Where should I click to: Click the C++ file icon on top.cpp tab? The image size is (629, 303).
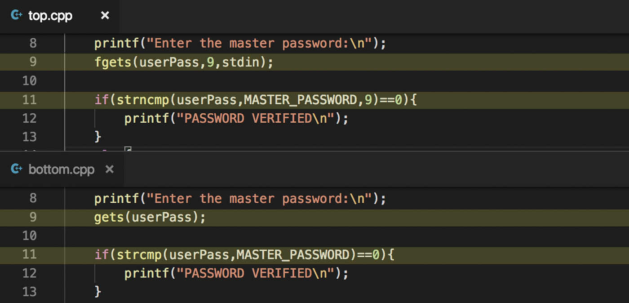17,15
